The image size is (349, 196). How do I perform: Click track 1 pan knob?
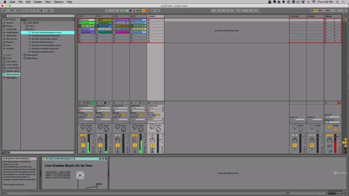tap(83, 140)
